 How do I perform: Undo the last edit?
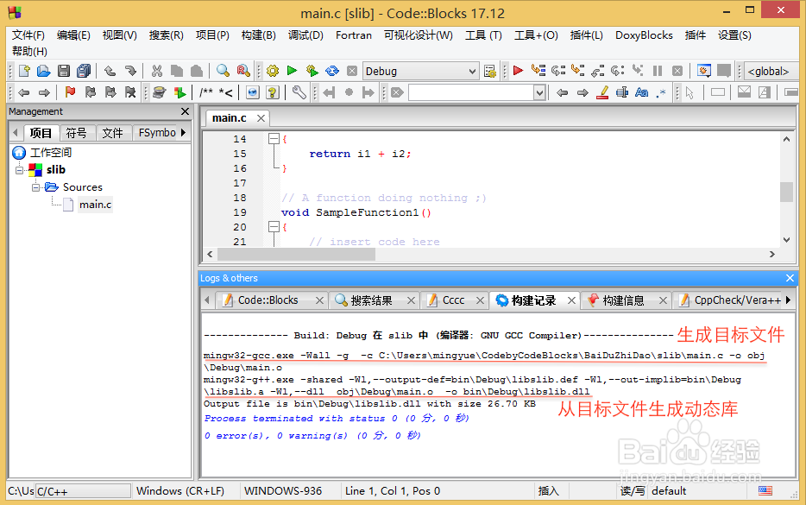tap(110, 71)
